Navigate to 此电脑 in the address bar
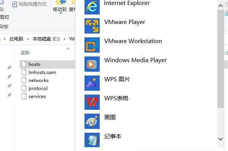The width and height of the screenshot is (228, 151). coord(16,39)
